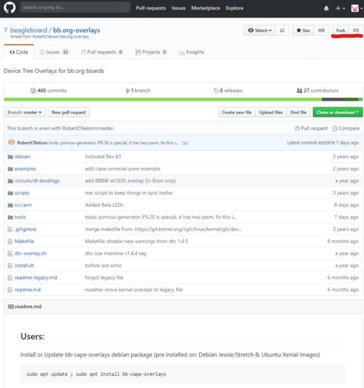
Task: View the 109 stargazers count
Action: (x=321, y=31)
